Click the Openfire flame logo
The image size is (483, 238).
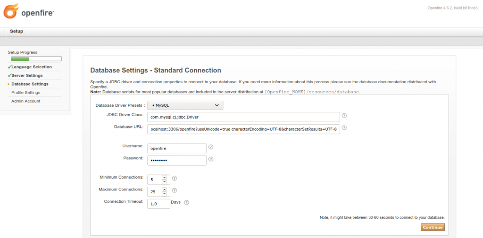point(11,11)
